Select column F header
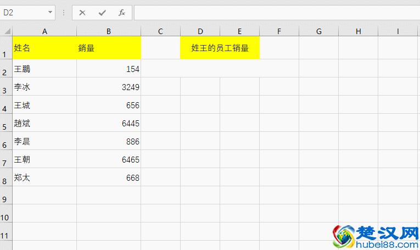This screenshot has width=420, height=250. tap(279, 31)
